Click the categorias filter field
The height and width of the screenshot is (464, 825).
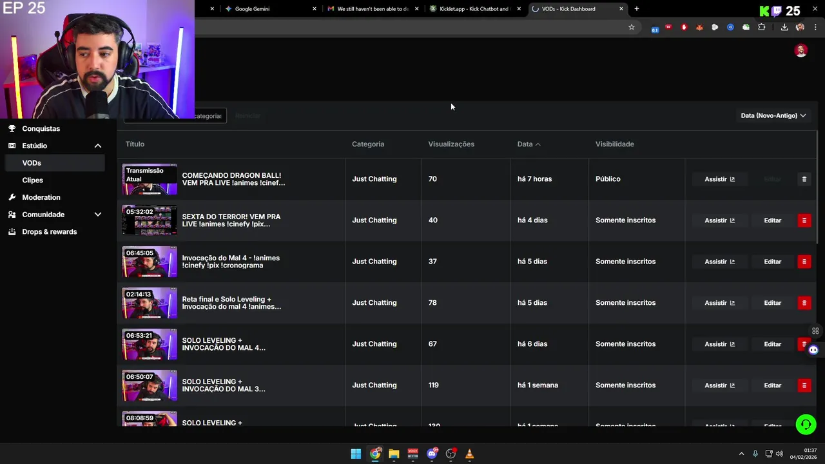pyautogui.click(x=175, y=115)
